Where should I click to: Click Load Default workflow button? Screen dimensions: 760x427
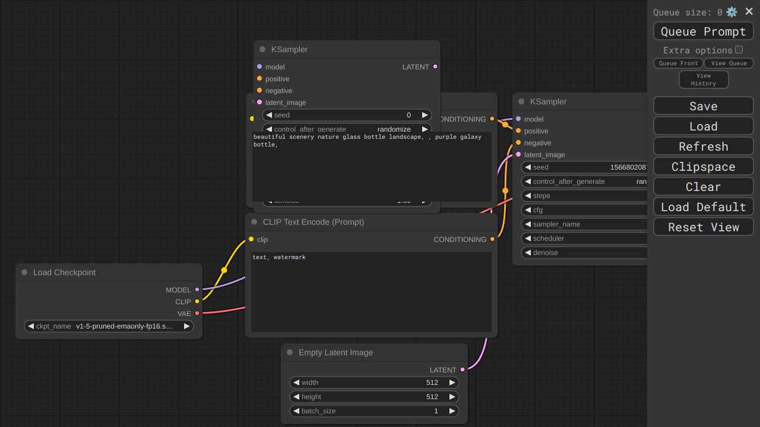703,207
